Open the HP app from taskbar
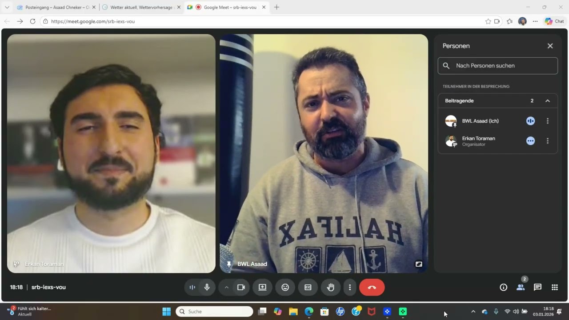The width and height of the screenshot is (569, 320). point(340,312)
